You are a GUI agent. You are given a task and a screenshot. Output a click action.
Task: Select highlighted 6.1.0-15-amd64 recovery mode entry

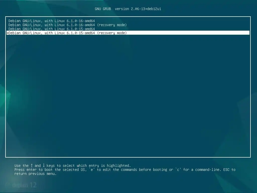click(128, 33)
